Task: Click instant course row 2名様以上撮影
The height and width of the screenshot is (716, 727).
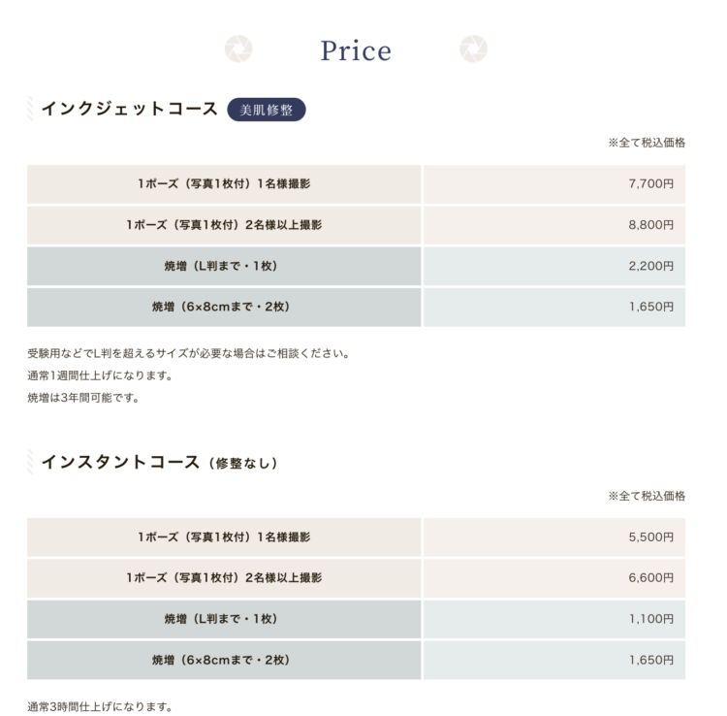Action: [224, 578]
